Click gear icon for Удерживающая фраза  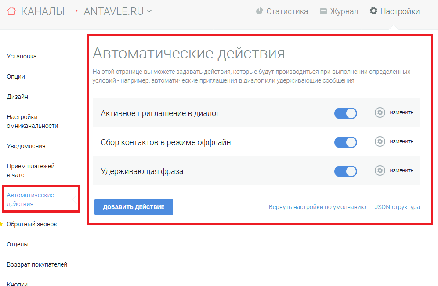tap(380, 170)
